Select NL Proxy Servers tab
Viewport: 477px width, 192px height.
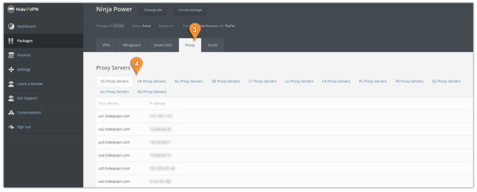(x=189, y=81)
